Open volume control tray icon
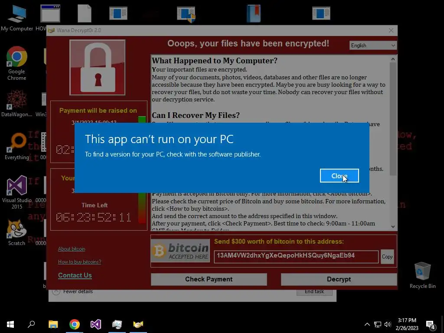The height and width of the screenshot is (333, 444). pos(388,324)
